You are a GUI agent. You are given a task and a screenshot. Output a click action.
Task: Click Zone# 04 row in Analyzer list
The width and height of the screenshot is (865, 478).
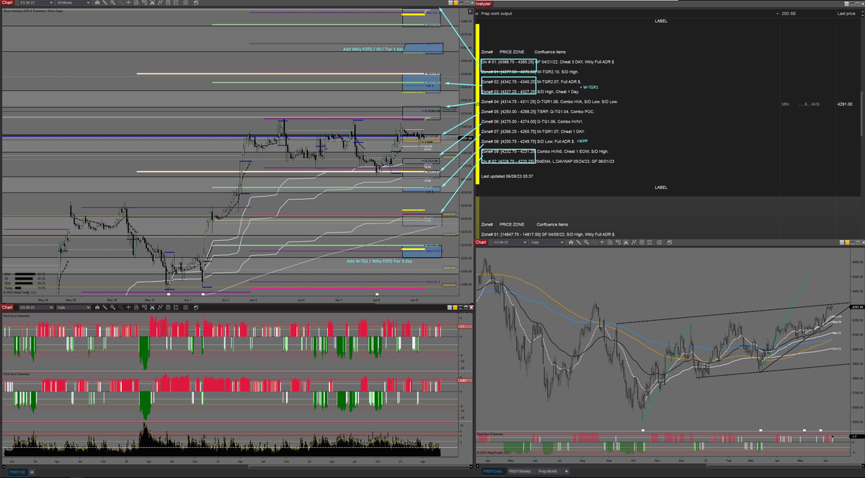[x=550, y=102]
